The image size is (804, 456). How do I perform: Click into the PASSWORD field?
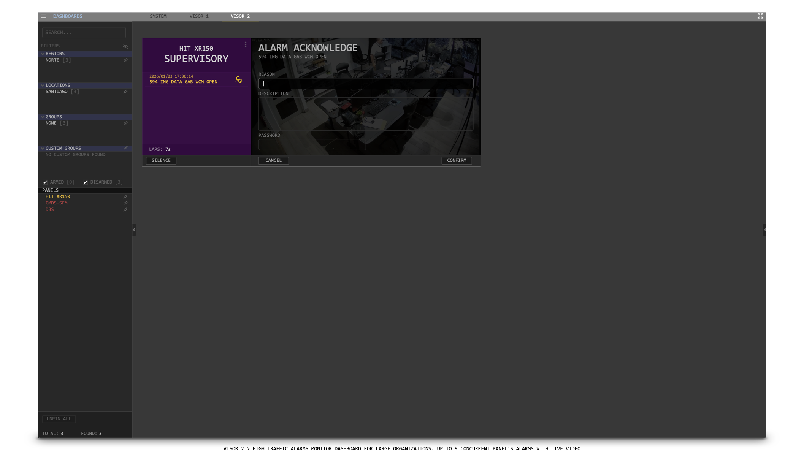tap(312, 144)
